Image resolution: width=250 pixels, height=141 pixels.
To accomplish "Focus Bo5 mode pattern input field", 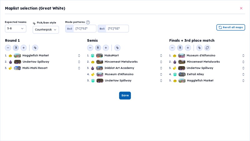I will [x=117, y=29].
